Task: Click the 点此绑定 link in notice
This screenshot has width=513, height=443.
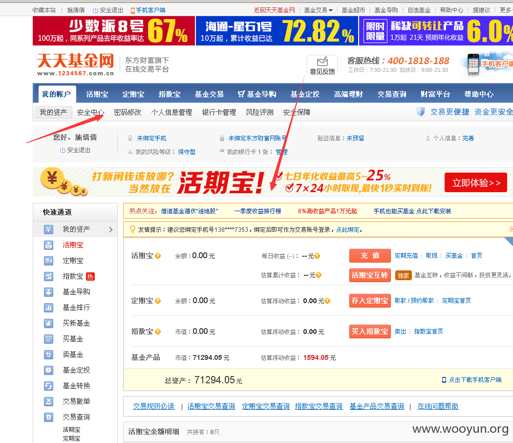Action: pos(348,229)
